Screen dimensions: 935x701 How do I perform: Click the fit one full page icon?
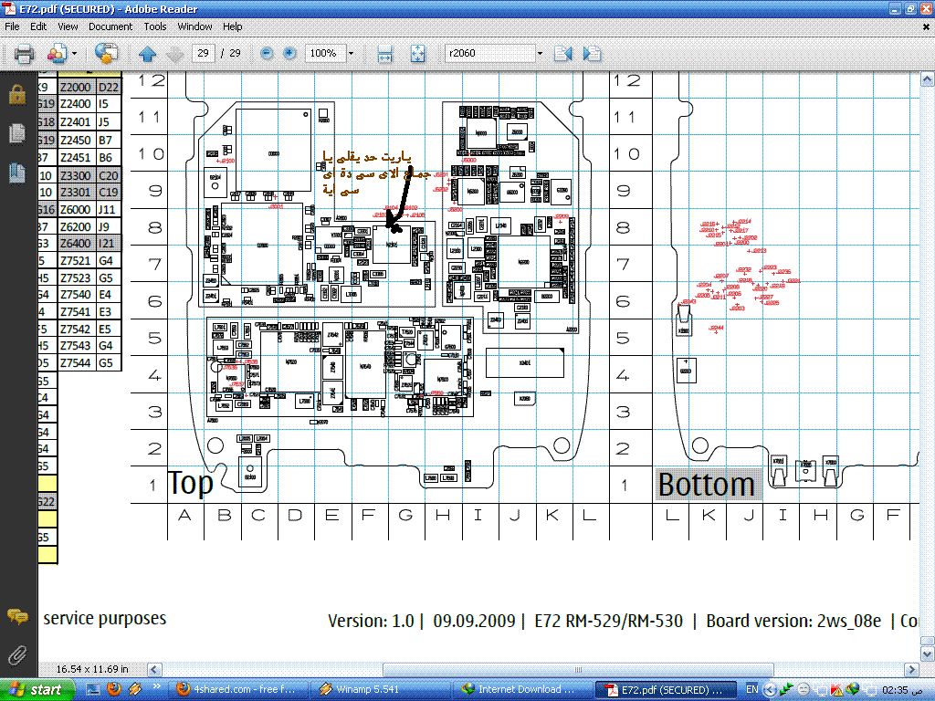(417, 54)
